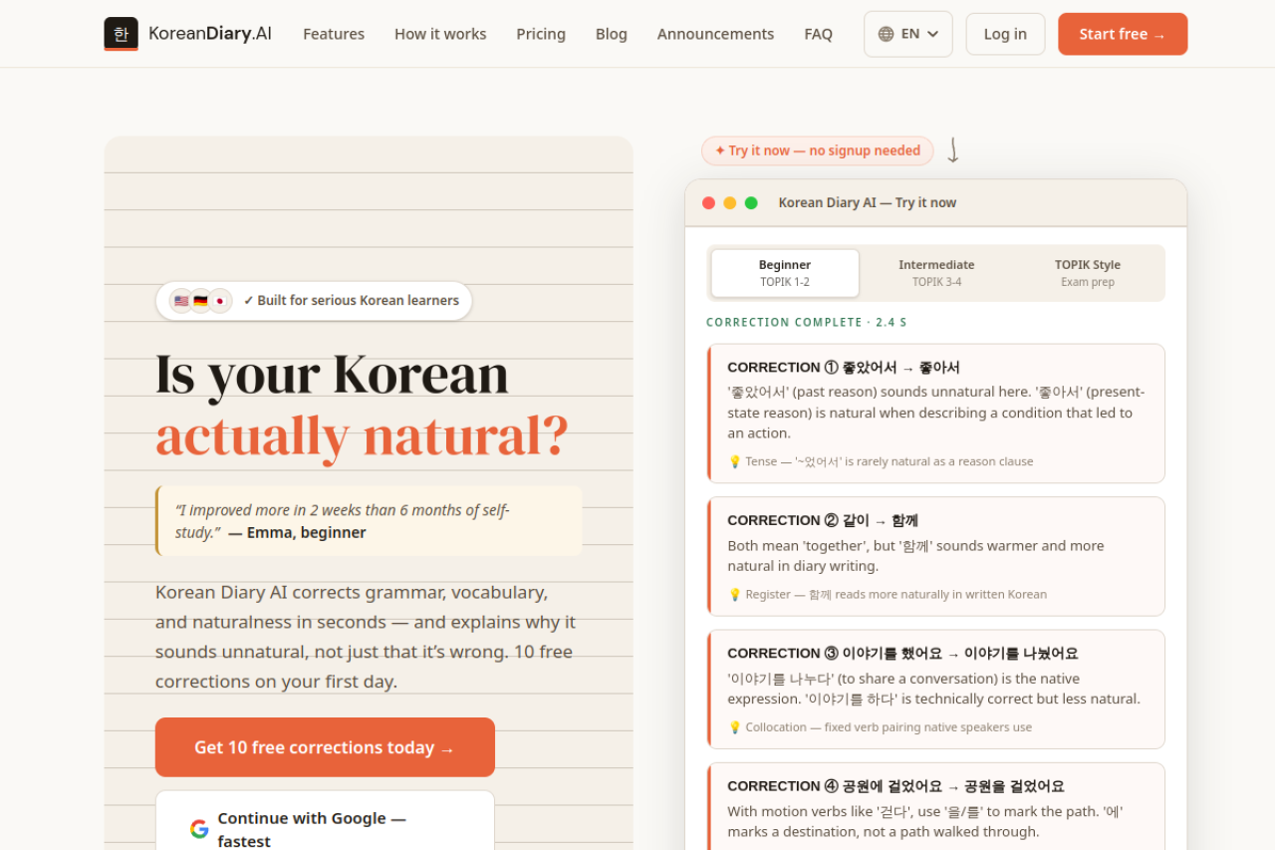Viewport: 1275px width, 850px height.
Task: Open Announcements in the navigation
Action: 715,34
